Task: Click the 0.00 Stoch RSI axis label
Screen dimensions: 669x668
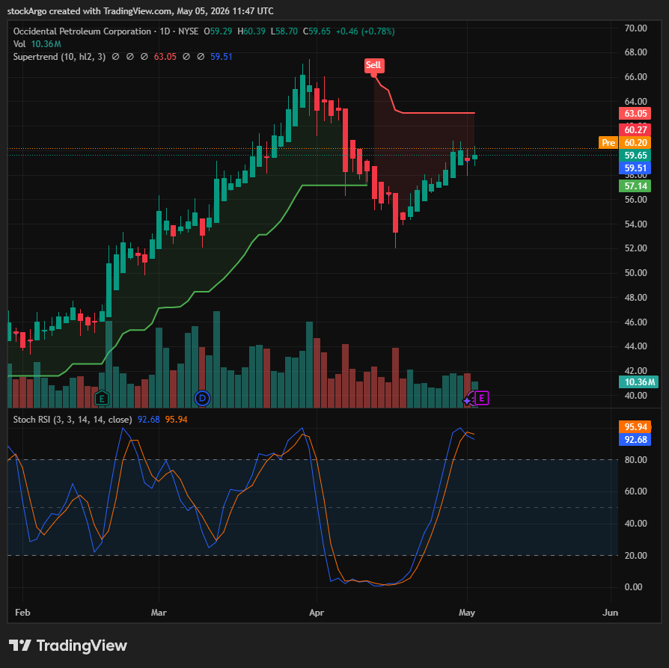Action: pyautogui.click(x=634, y=587)
